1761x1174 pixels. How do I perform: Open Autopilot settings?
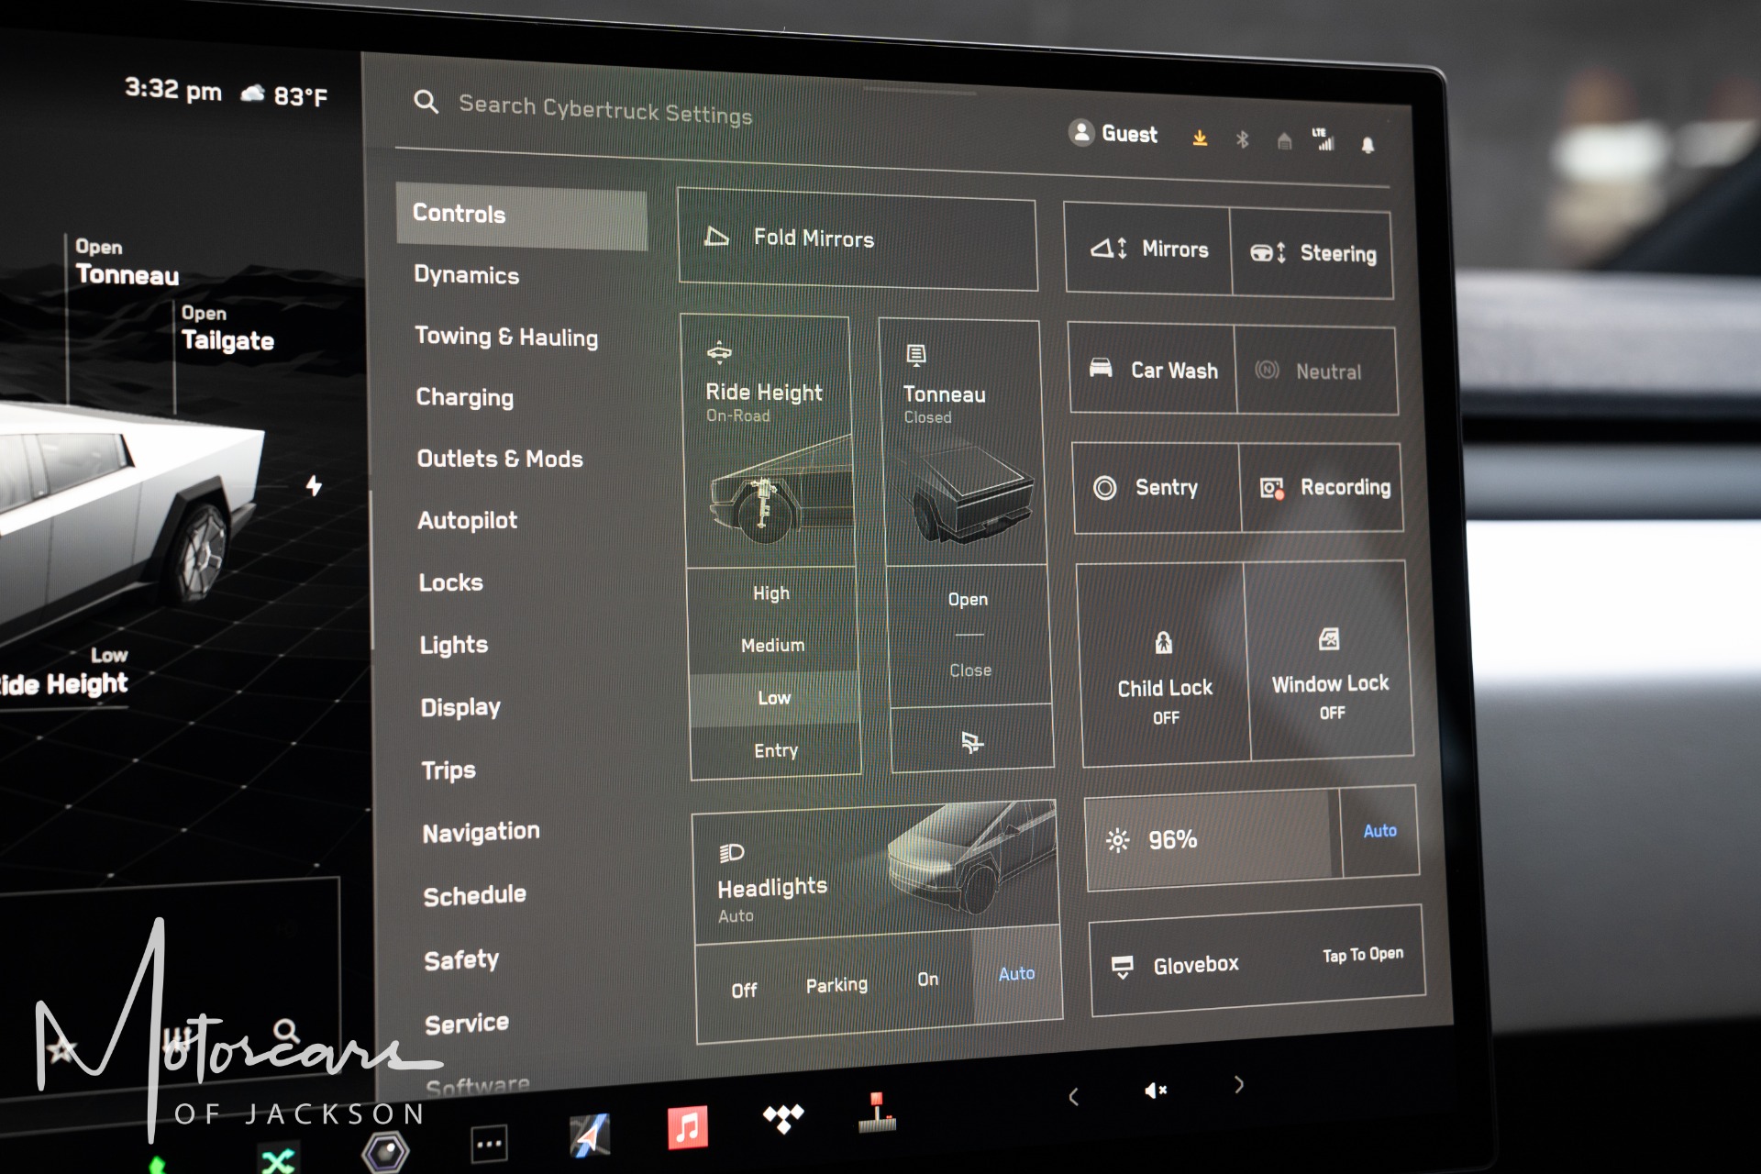[467, 520]
